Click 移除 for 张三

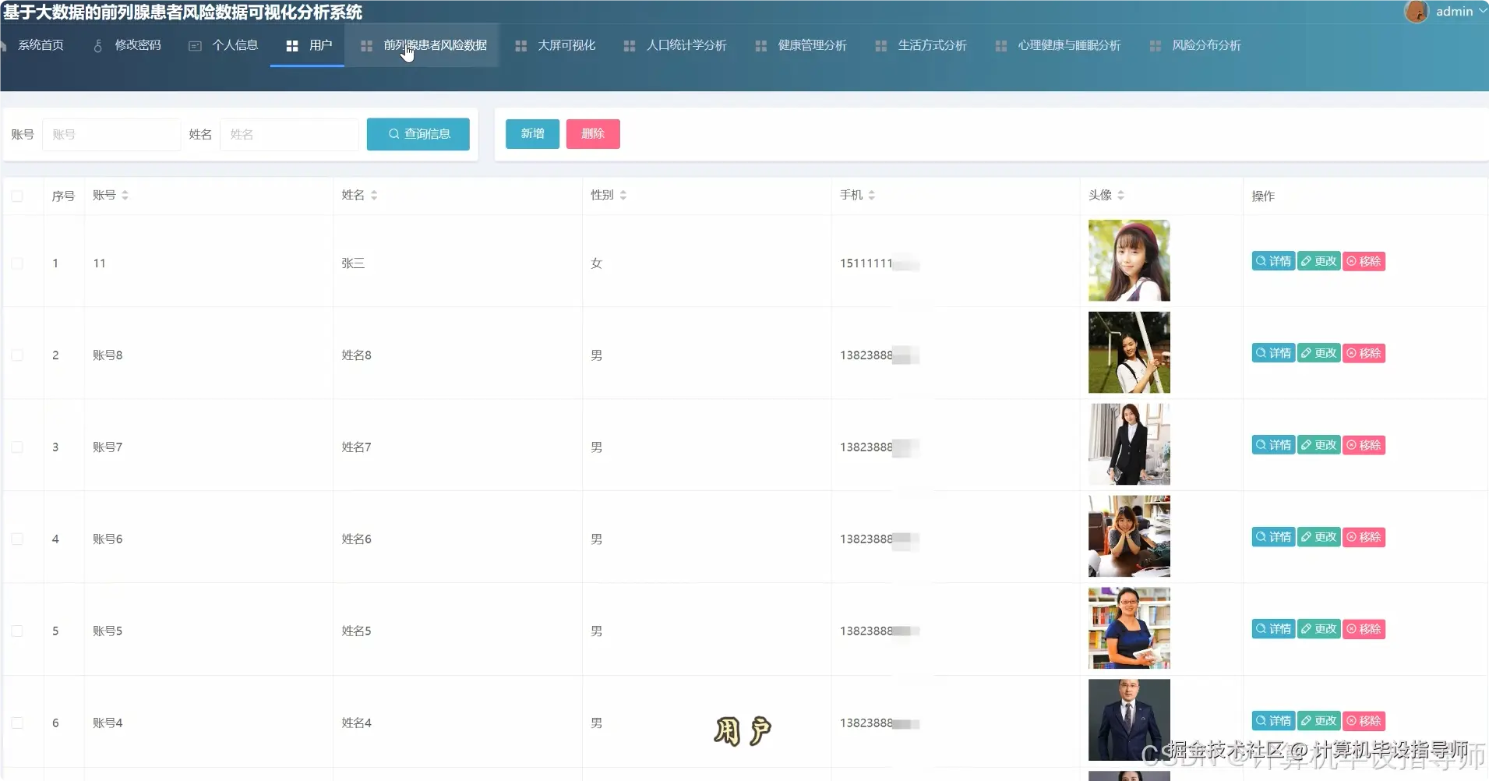[1364, 261]
